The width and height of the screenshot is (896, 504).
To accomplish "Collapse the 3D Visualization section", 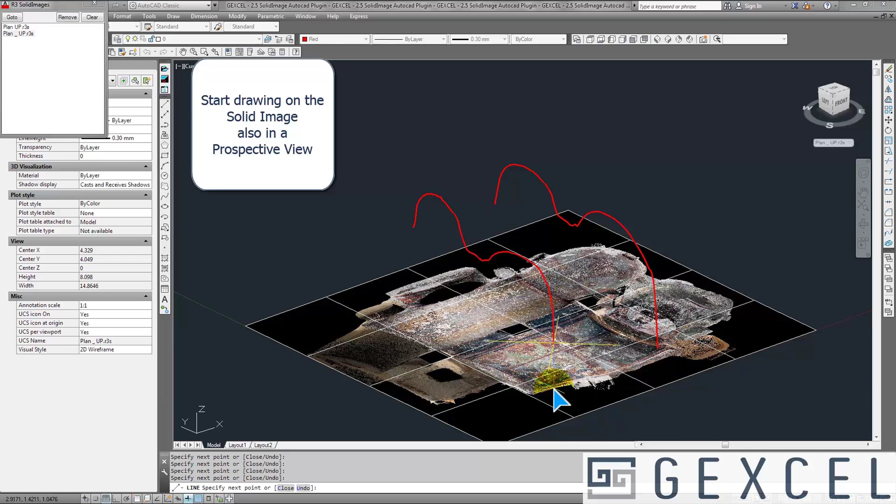I will click(146, 167).
